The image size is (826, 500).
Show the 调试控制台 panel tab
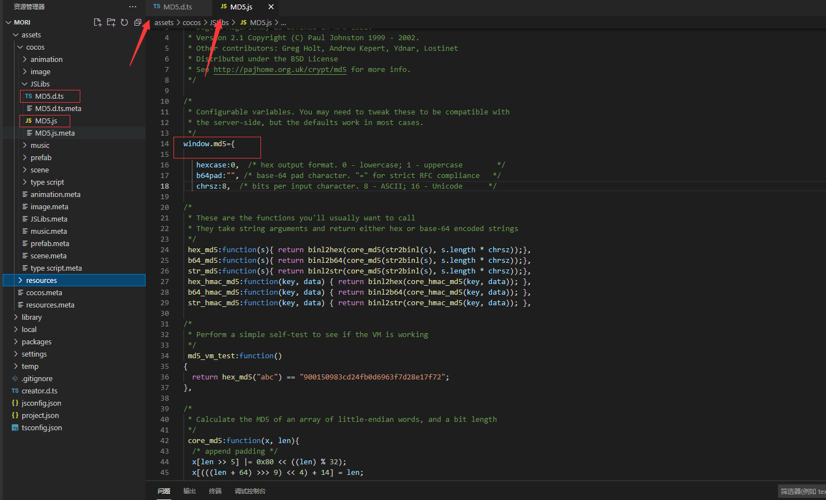click(x=250, y=491)
